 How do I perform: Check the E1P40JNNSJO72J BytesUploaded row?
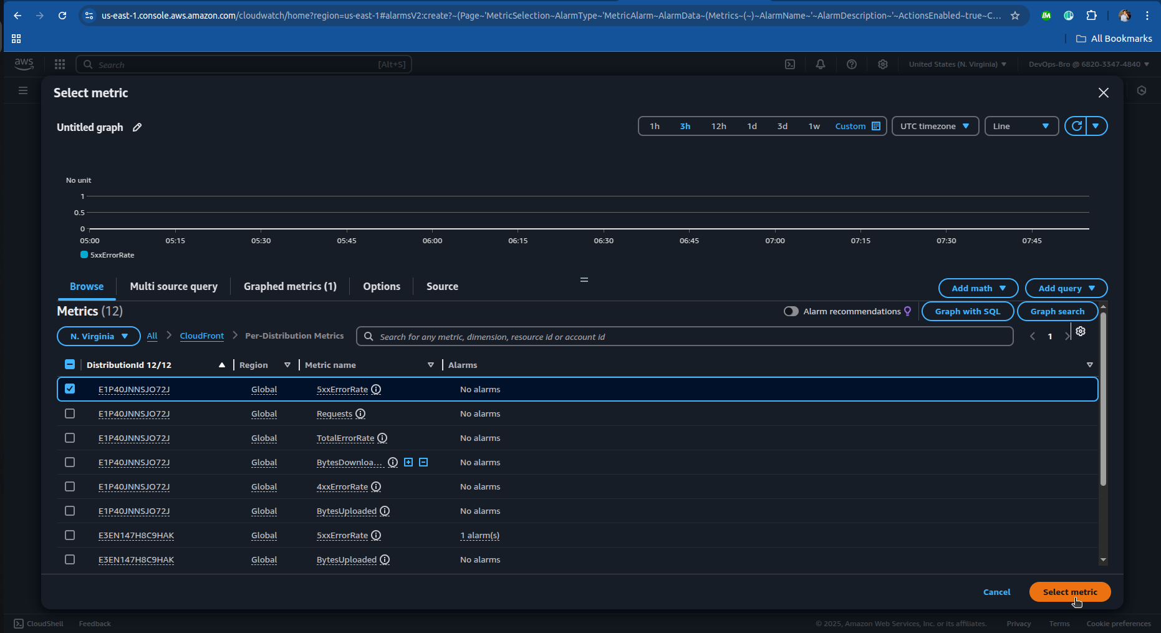[70, 511]
